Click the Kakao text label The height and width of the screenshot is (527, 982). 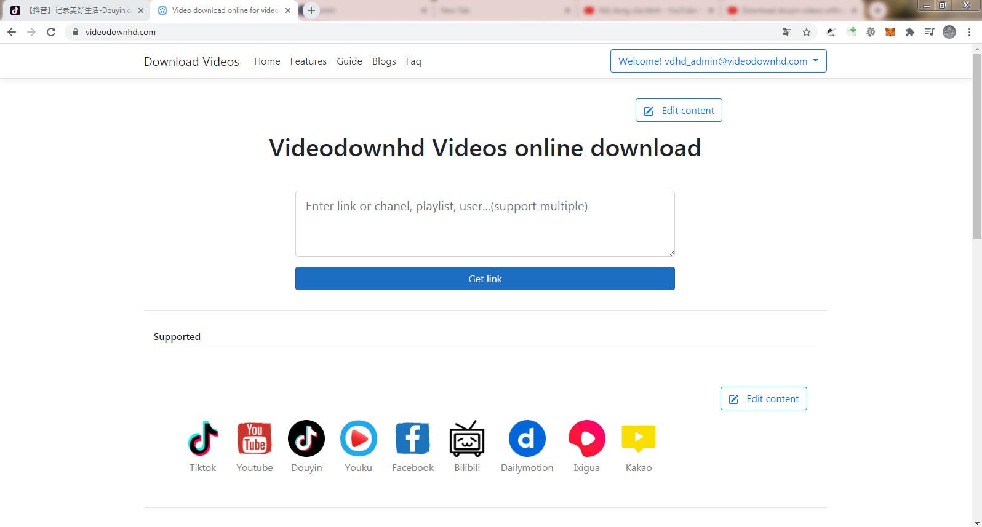pyautogui.click(x=639, y=467)
